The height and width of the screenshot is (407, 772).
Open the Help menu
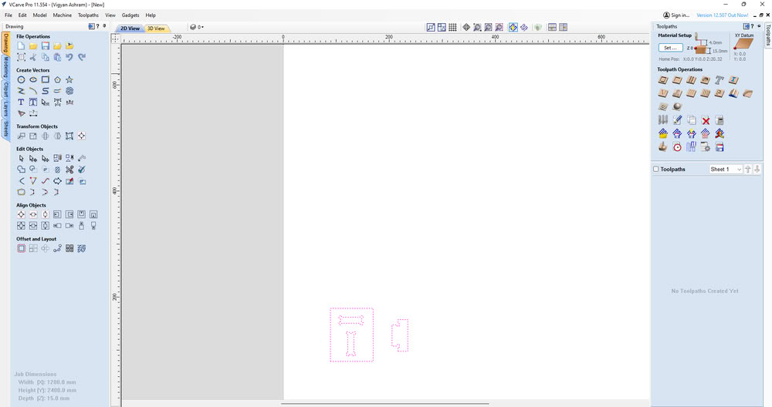coord(151,15)
